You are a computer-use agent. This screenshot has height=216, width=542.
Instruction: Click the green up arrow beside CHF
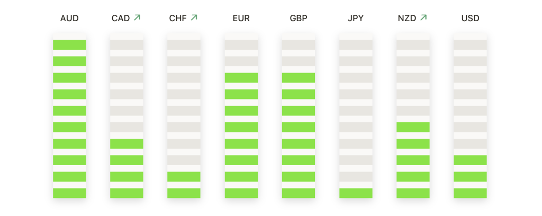click(194, 17)
